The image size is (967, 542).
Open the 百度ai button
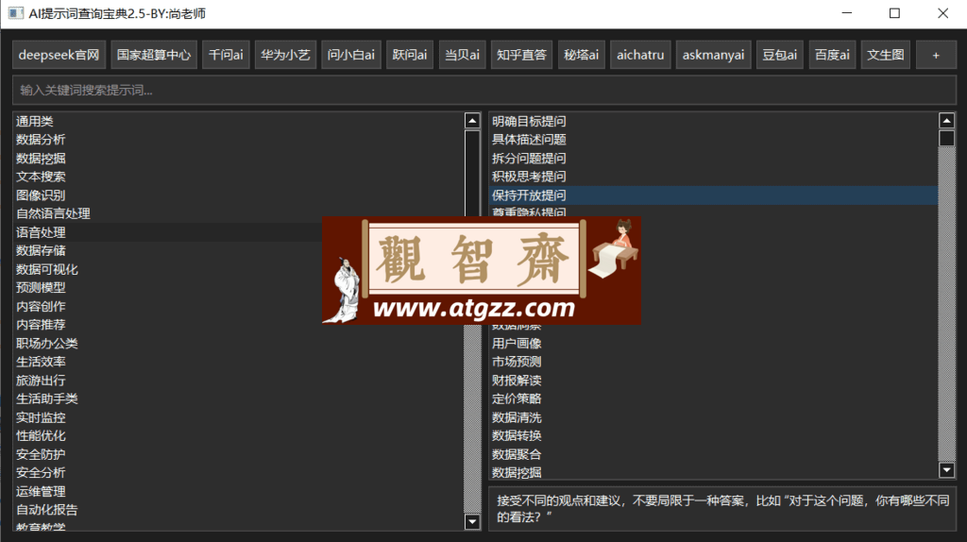(x=833, y=55)
